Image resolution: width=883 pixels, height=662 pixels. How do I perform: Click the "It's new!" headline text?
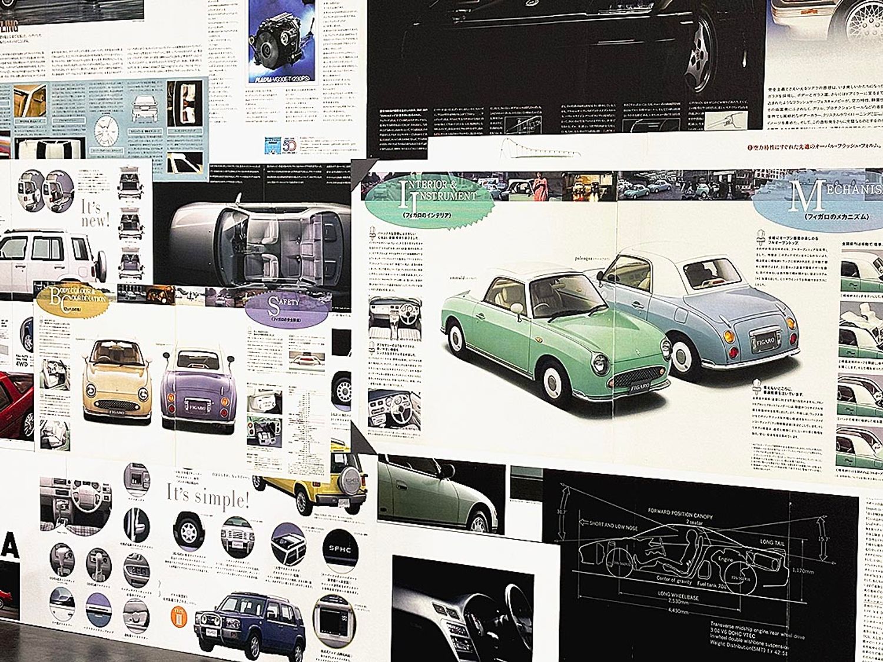(94, 214)
